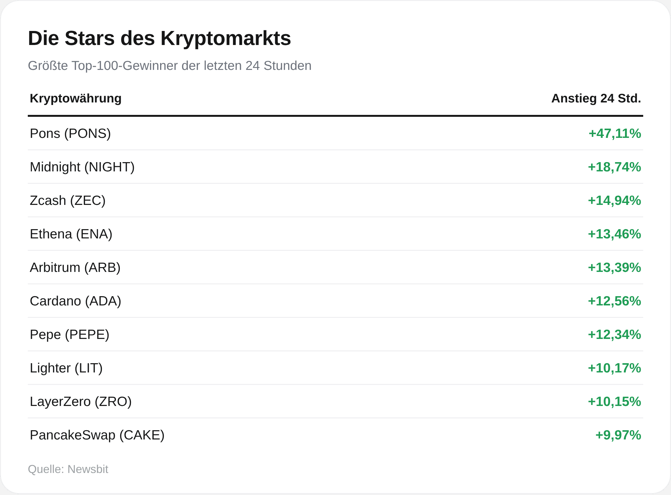Viewport: 671px width, 495px height.
Task: Click the Quelle: Newsbit source text
Action: point(68,469)
